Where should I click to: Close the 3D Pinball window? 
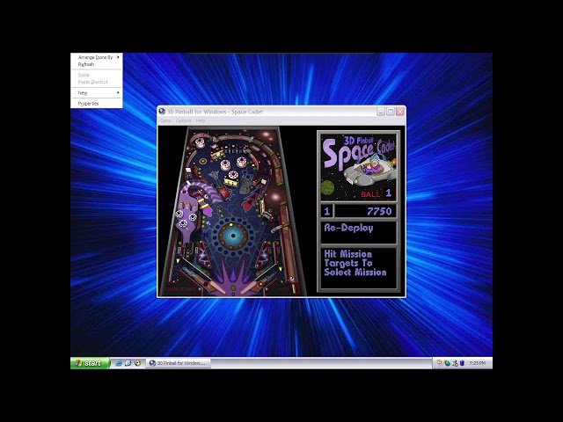click(x=400, y=112)
